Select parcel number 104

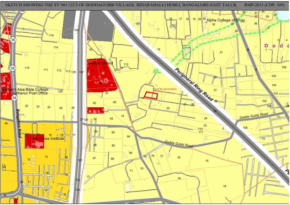click(274, 85)
